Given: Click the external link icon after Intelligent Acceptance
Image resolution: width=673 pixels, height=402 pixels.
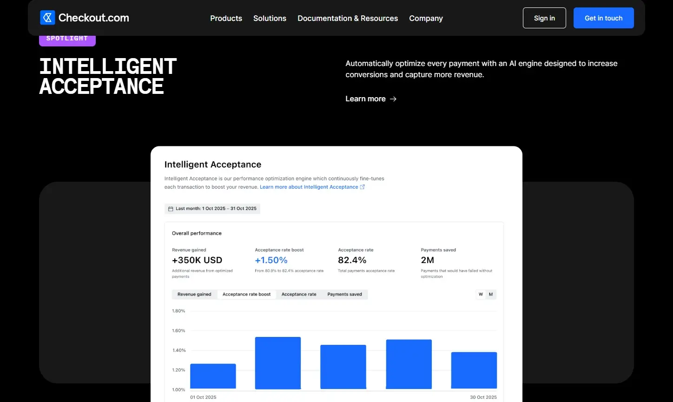Looking at the screenshot, I should (363, 187).
